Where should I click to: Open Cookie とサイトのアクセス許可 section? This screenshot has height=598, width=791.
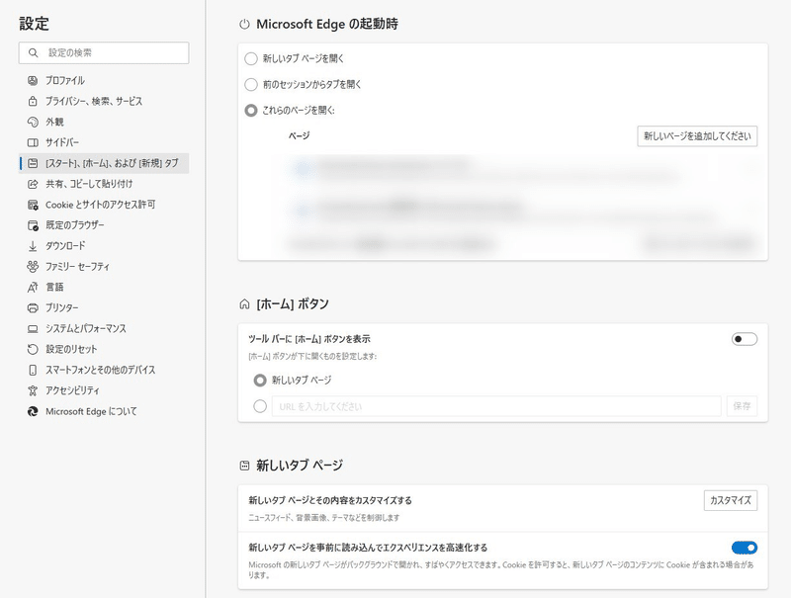(104, 205)
